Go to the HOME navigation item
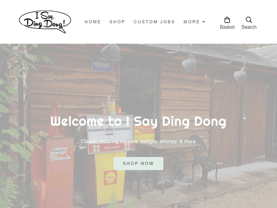The height and width of the screenshot is (208, 277). point(93,22)
